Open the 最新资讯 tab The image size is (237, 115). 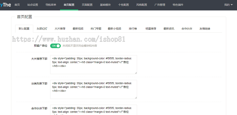click(x=169, y=29)
